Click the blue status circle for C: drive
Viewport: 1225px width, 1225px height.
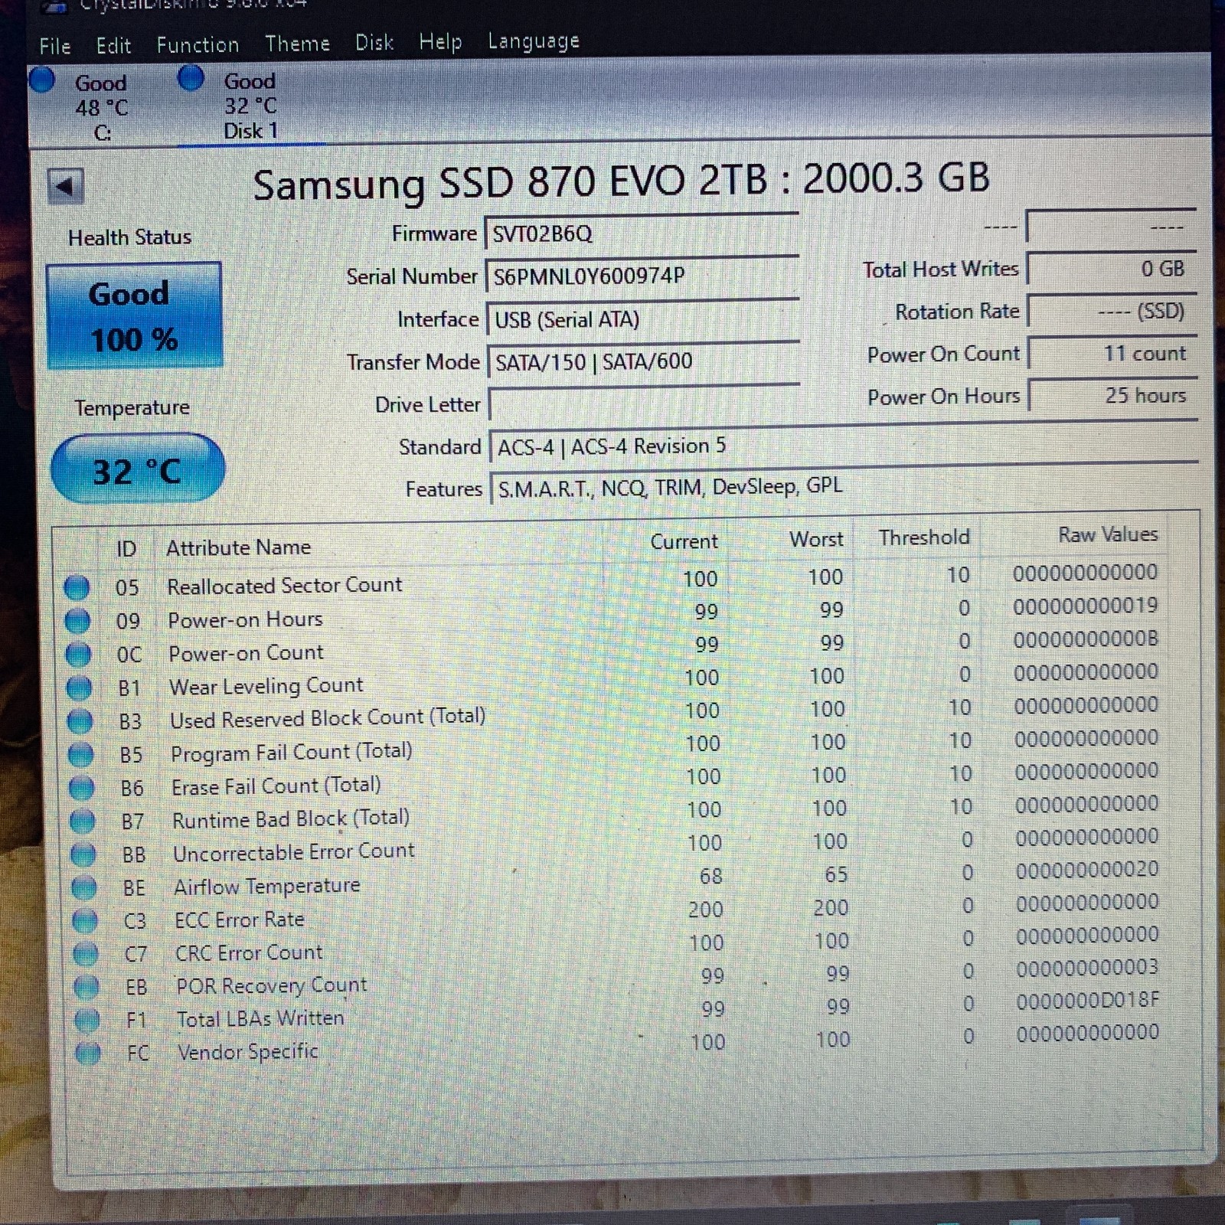point(42,79)
